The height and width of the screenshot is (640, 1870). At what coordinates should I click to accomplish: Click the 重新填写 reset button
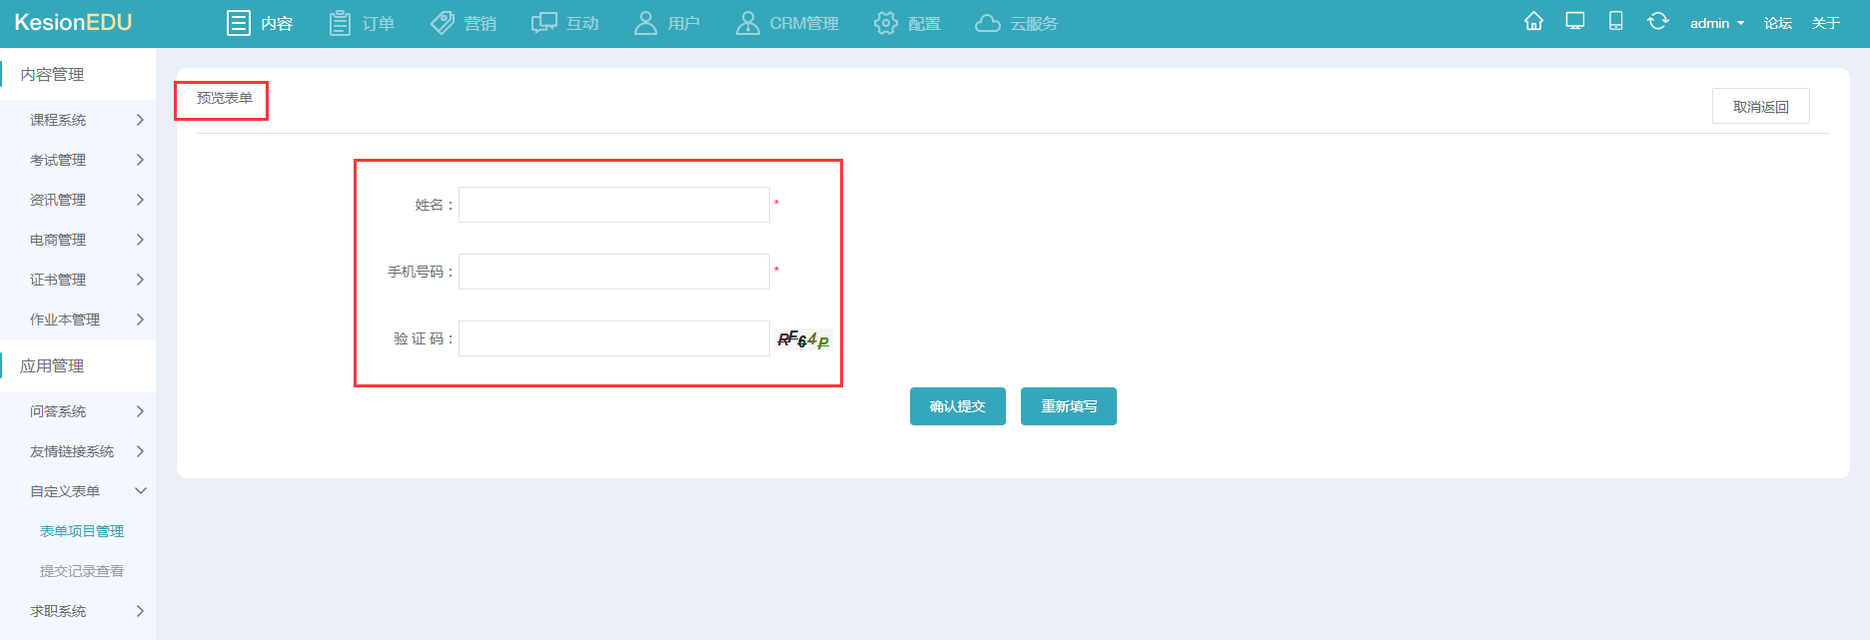(x=1068, y=406)
